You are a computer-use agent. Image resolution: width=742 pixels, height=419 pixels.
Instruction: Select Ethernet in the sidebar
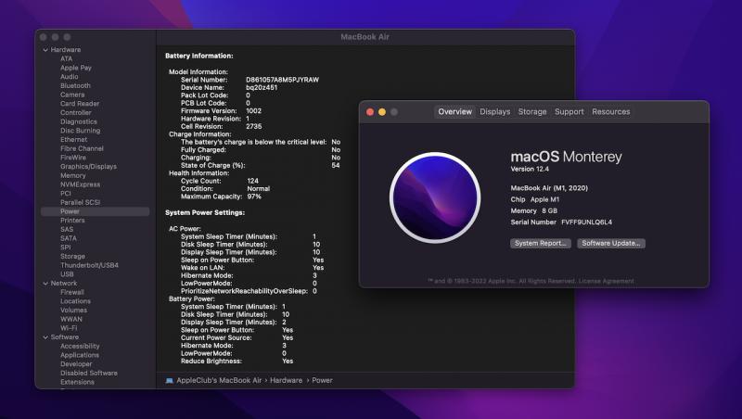point(73,139)
